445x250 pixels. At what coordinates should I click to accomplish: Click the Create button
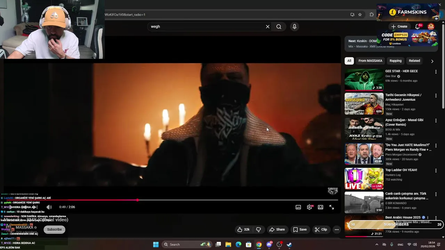click(399, 26)
